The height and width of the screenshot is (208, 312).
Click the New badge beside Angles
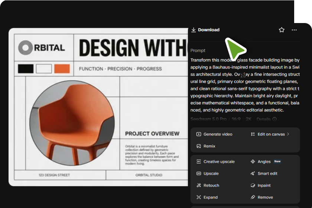point(277,162)
